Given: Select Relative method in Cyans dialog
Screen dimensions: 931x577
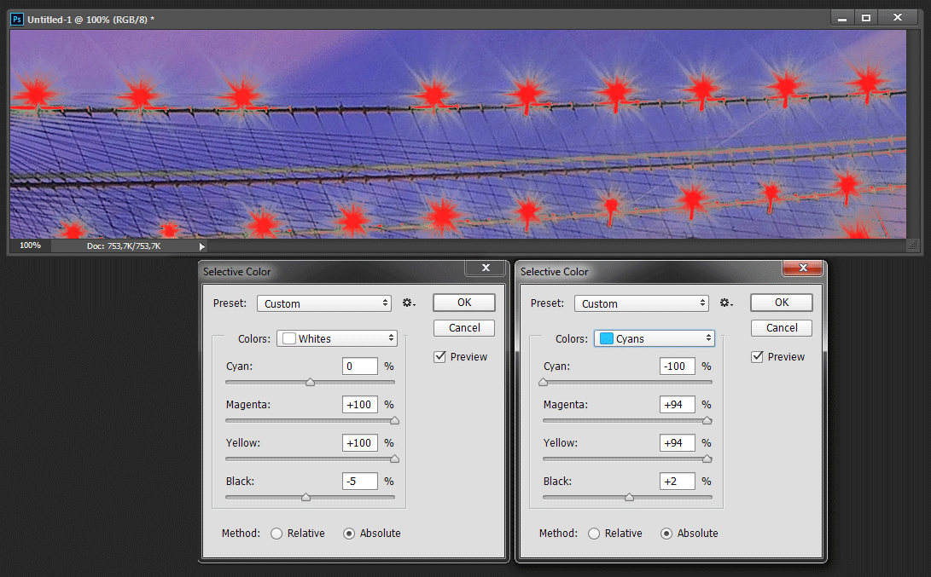Looking at the screenshot, I should click(594, 534).
